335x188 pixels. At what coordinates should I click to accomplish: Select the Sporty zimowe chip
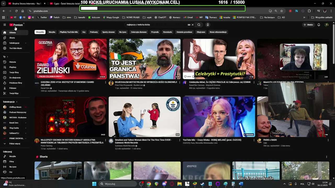(x=109, y=32)
